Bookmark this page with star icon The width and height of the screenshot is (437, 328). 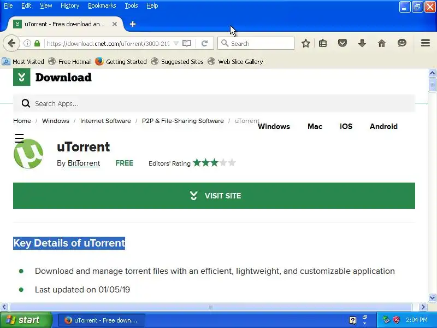306,43
